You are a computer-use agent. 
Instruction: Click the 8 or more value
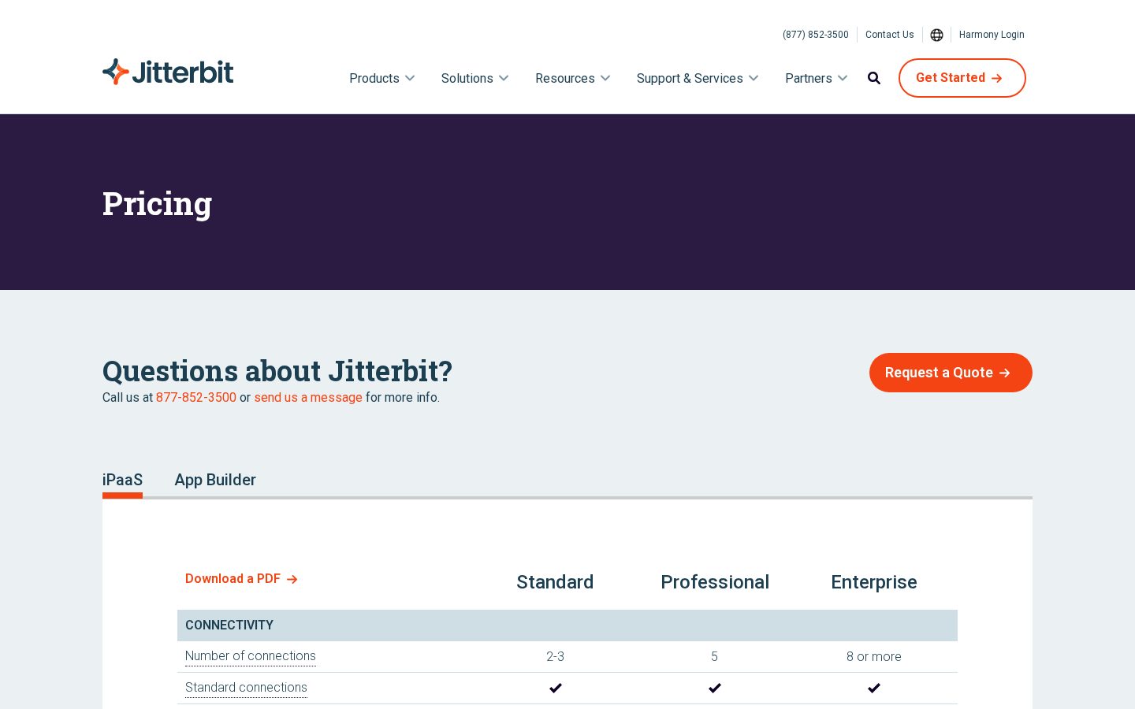[x=874, y=657]
